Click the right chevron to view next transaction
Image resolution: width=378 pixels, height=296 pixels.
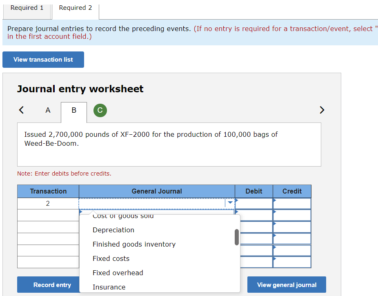tap(322, 110)
